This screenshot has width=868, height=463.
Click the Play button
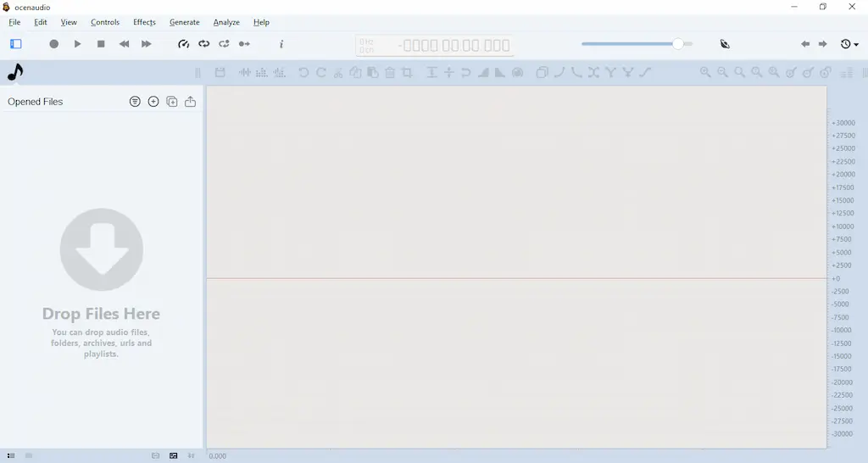point(77,44)
